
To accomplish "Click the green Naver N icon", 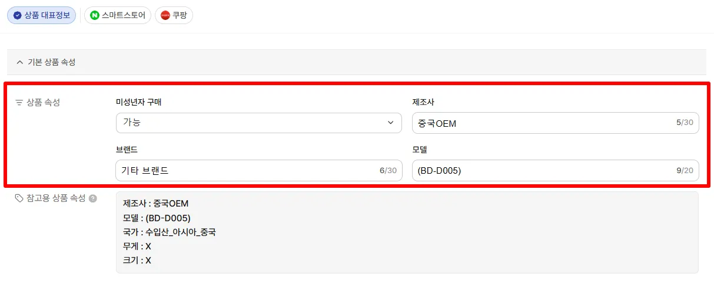I will 94,15.
